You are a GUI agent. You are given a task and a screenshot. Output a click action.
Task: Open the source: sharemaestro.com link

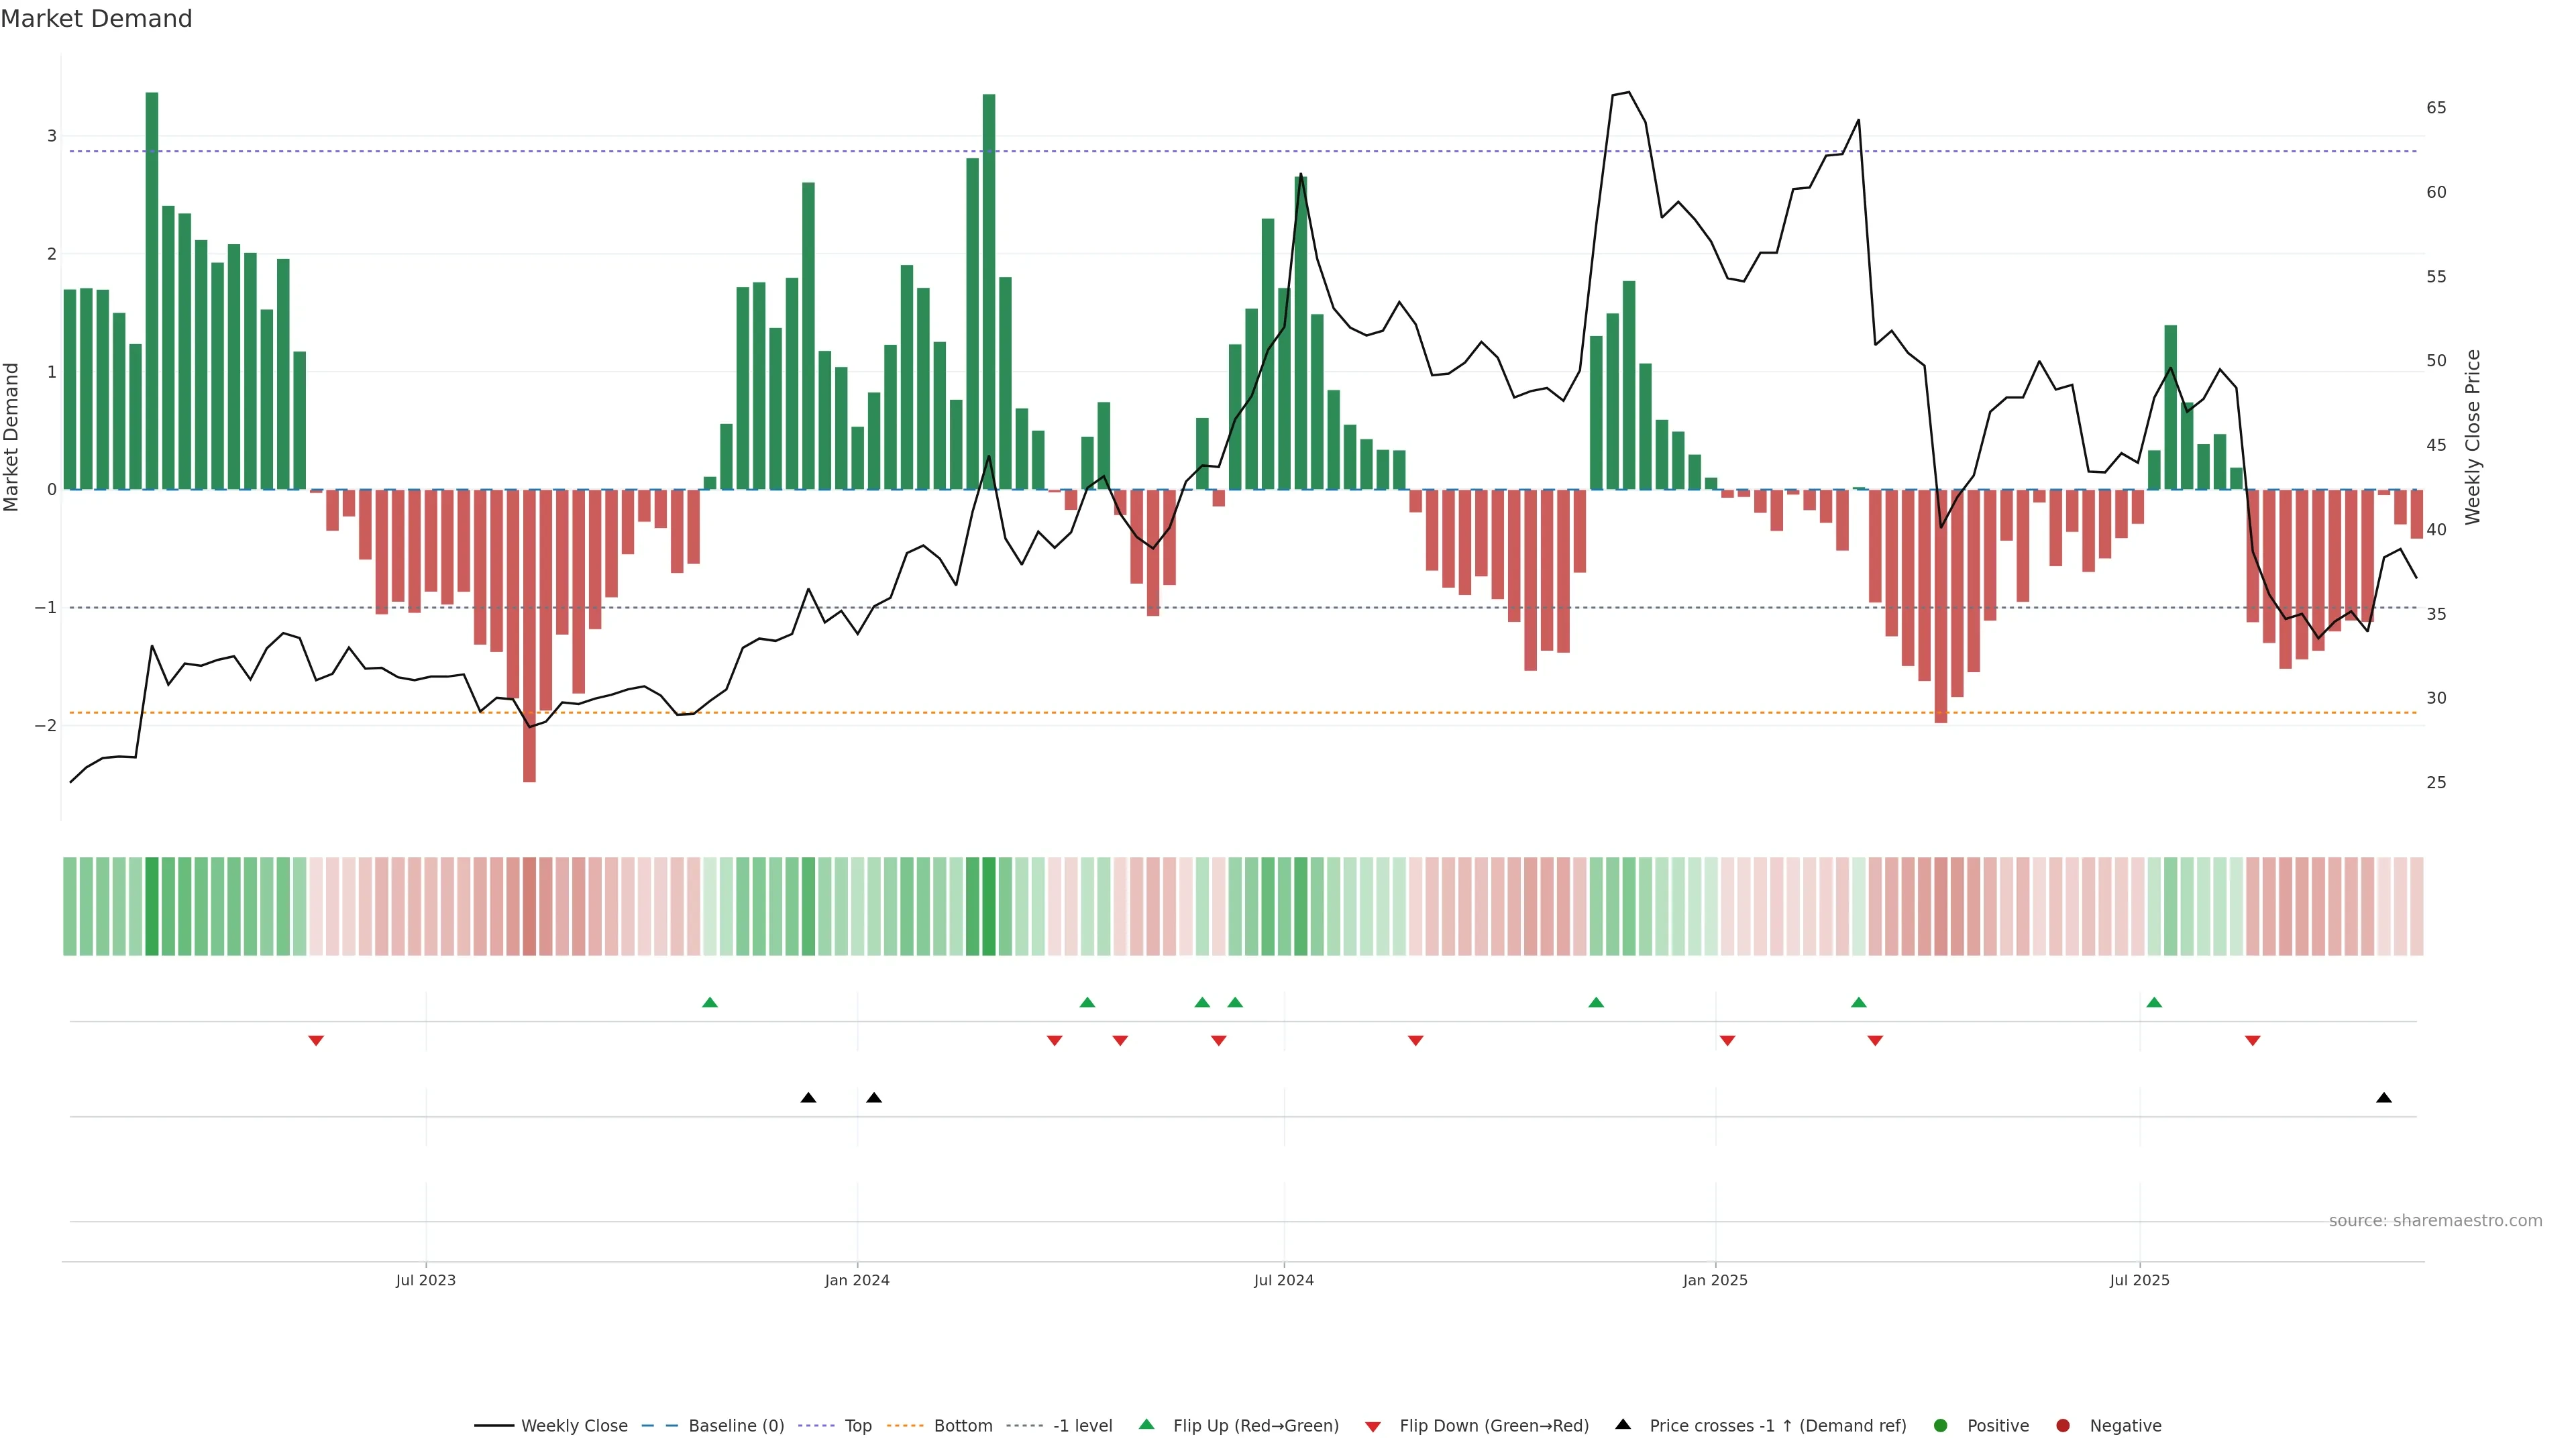click(x=2435, y=1221)
